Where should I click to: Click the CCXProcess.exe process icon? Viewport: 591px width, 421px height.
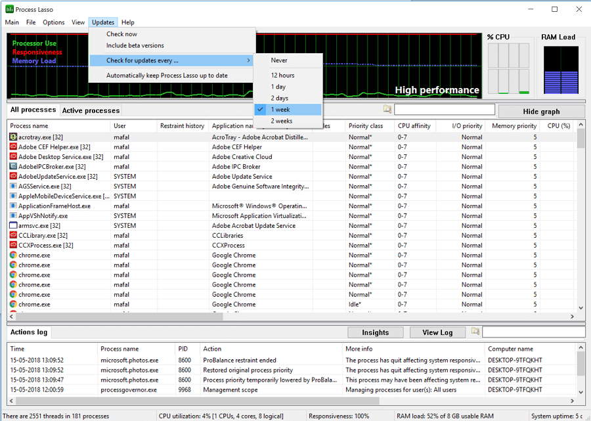pyautogui.click(x=13, y=245)
